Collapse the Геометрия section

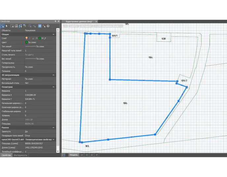pos(53,87)
